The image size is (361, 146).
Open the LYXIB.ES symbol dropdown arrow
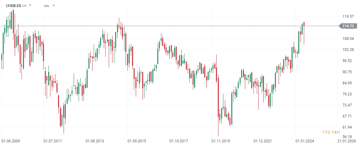point(30,6)
